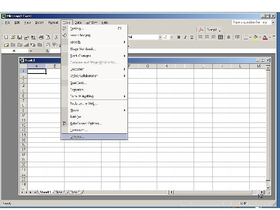The width and height of the screenshot is (280, 210).
Task: Choose Add-Ins in the Tools menu
Action: tap(94, 117)
